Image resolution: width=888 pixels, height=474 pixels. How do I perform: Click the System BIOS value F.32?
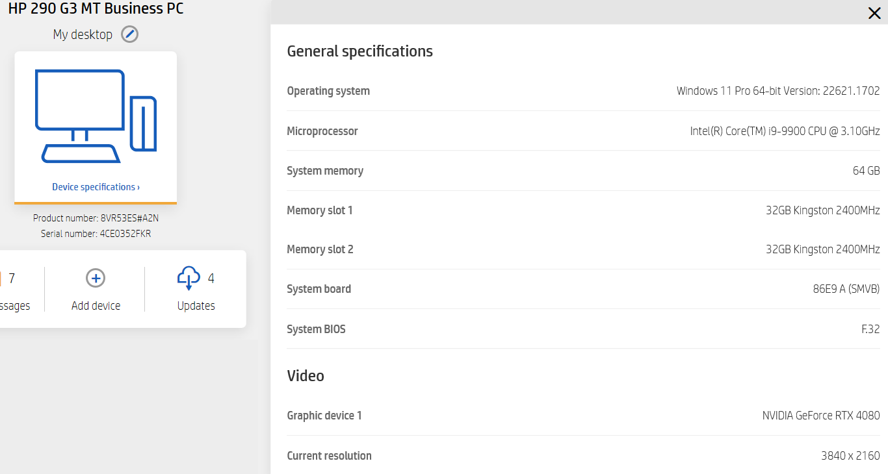coord(870,329)
